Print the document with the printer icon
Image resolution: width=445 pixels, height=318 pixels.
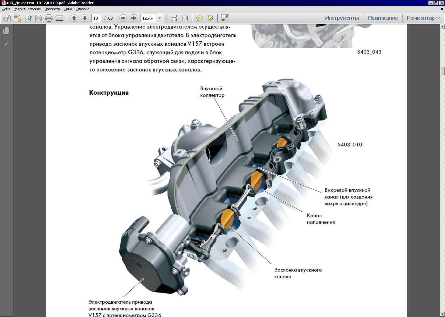49,18
